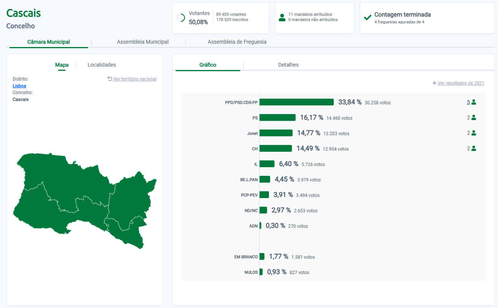
Task: Click the 5 mandates link for PPD/PSD.CDS-PP
Action: pos(468,102)
